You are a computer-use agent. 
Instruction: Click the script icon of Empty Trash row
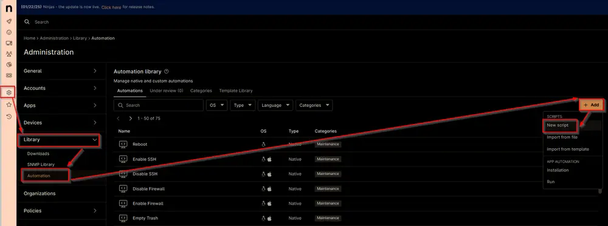123,218
